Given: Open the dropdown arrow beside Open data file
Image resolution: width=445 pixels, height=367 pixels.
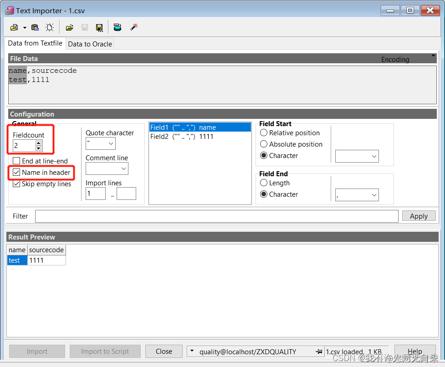Looking at the screenshot, I should [x=25, y=27].
